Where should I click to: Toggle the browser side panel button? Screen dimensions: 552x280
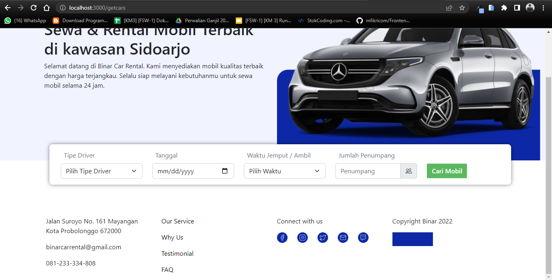[517, 8]
